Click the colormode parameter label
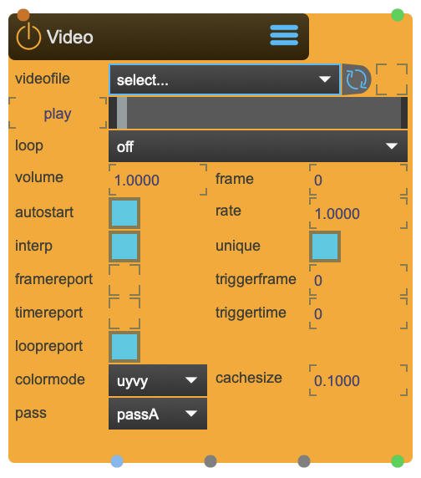421x478 pixels. point(49,379)
